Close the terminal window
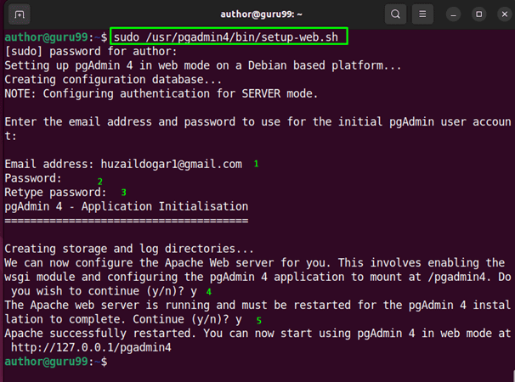515x382 pixels. tap(501, 14)
